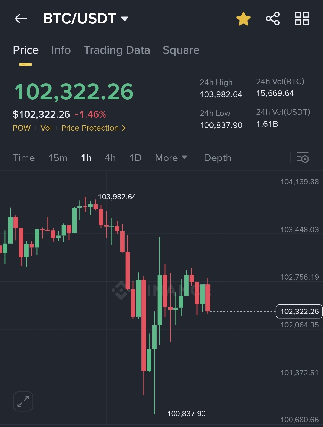323x427 pixels.
Task: Select the Time chart view
Action: (x=24, y=158)
